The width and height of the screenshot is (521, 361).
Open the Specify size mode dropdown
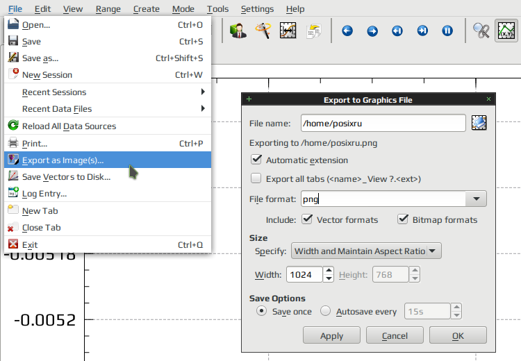click(366, 251)
